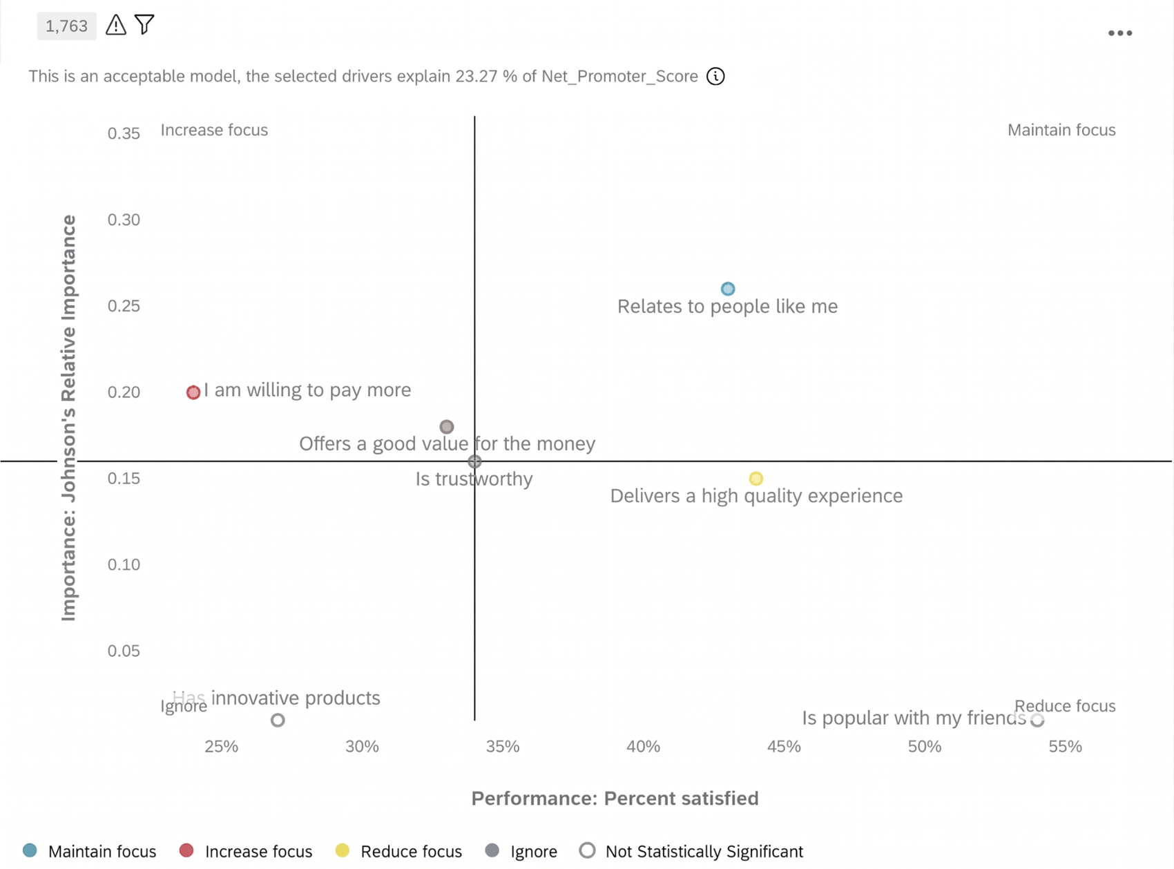
Task: Open the filter funnel icon
Action: point(144,25)
